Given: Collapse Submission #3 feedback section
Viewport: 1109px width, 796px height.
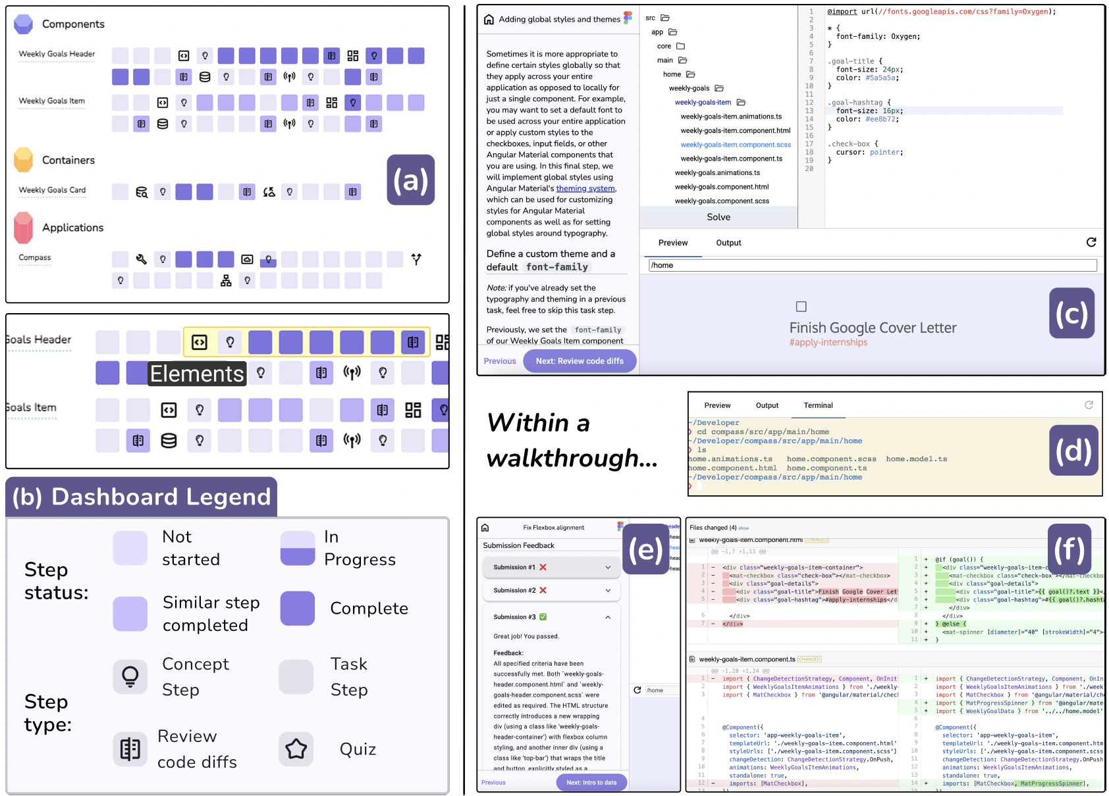Looking at the screenshot, I should [x=608, y=617].
